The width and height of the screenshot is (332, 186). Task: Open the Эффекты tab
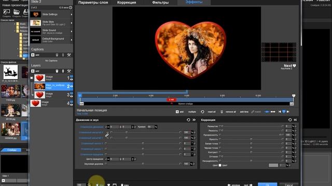[x=194, y=2]
